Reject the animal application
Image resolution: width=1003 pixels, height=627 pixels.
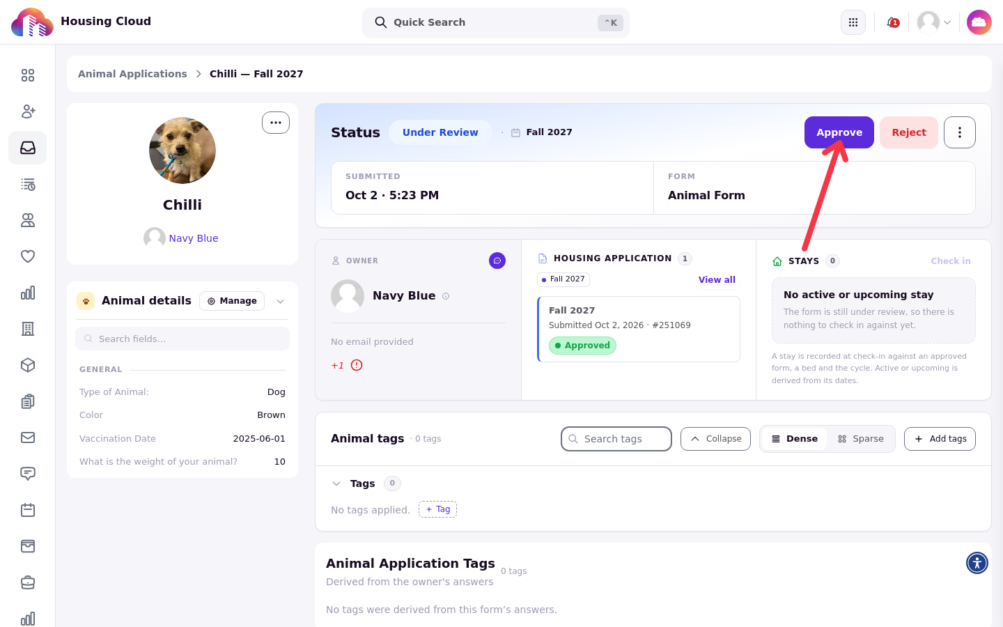pos(909,132)
